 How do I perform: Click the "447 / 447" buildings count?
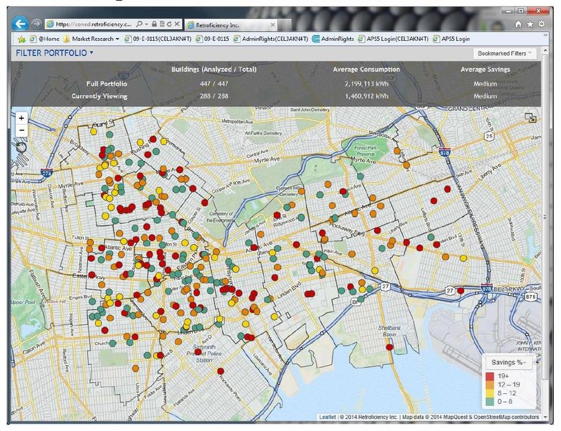point(214,84)
